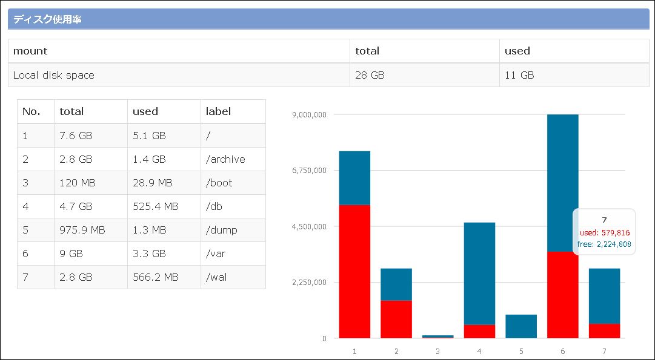Select the '4.7 GB' total cell
Viewport: 655px width, 360px height.
91,206
